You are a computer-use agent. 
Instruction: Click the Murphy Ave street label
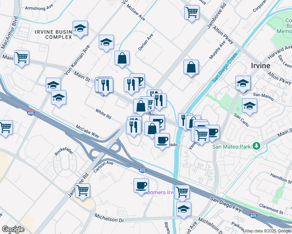point(217,50)
